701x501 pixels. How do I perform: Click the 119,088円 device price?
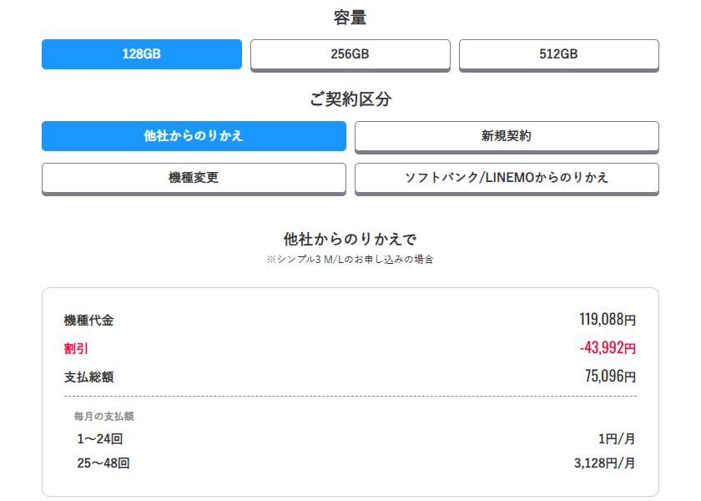tap(608, 319)
